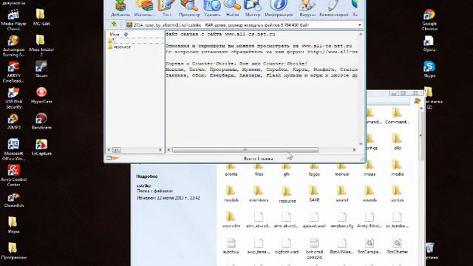Select the autobuy file in Explorer
This screenshot has height=266, width=473.
231,246
